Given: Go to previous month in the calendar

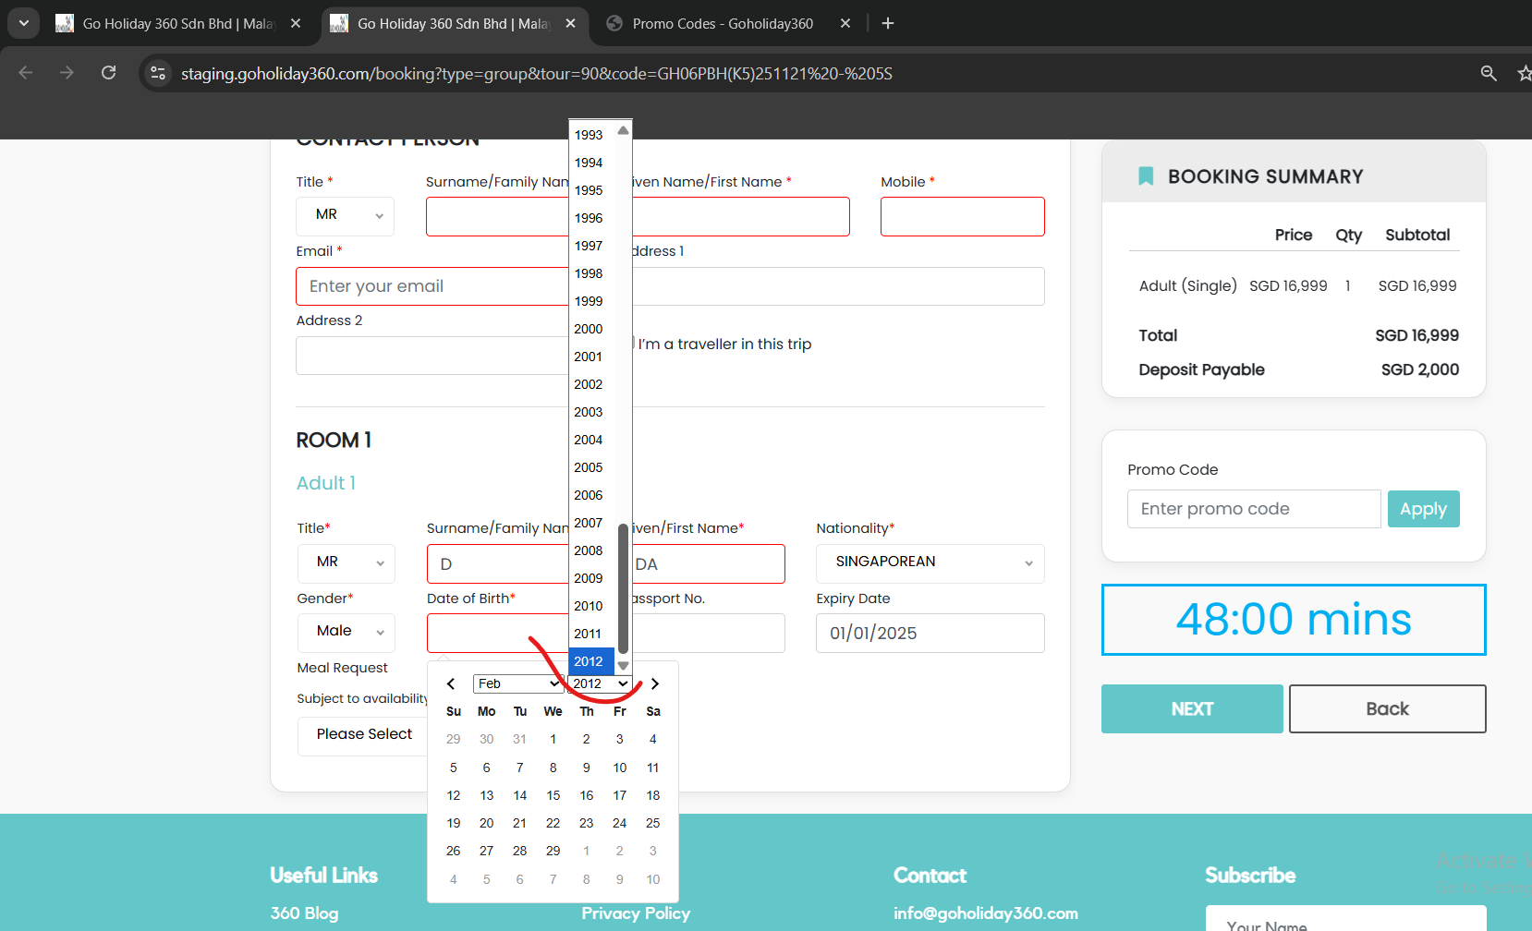Looking at the screenshot, I should 451,684.
